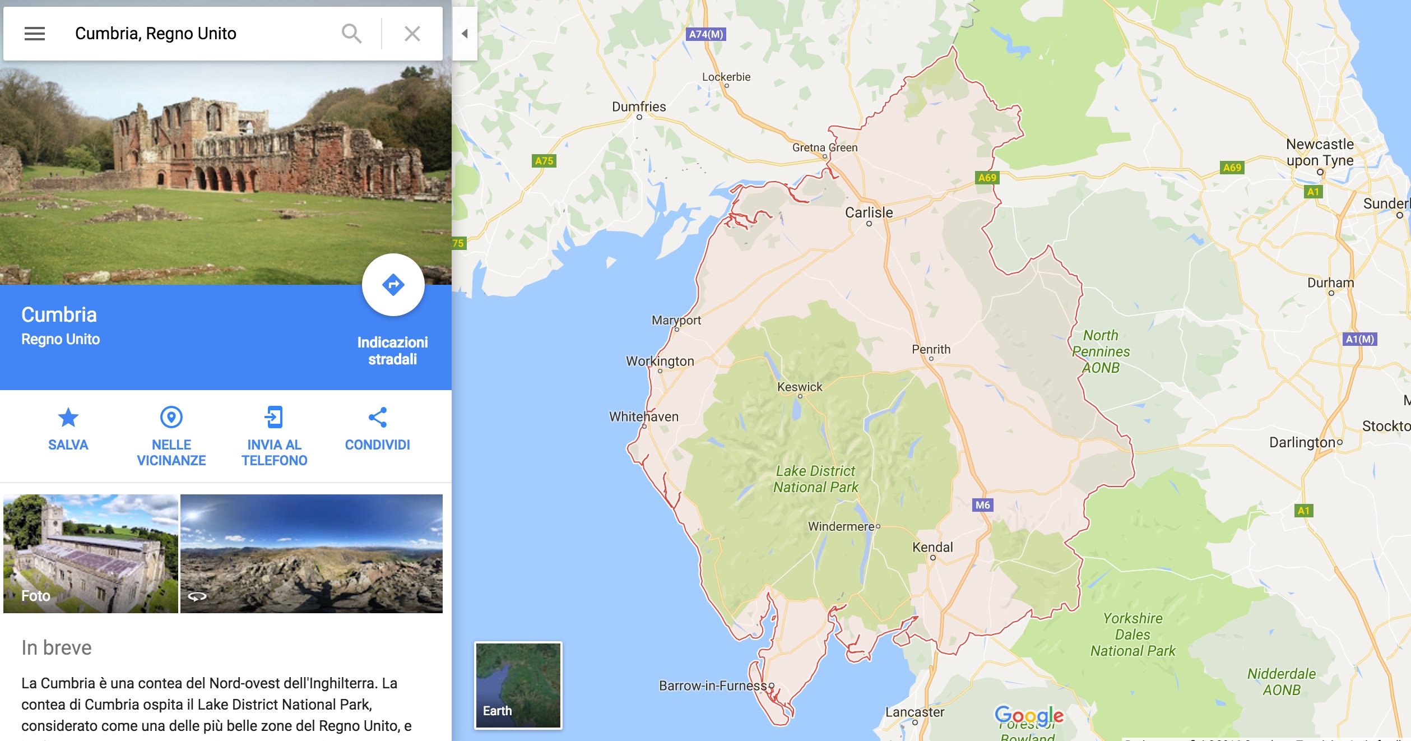This screenshot has width=1411, height=741.
Task: Click the Kendal town label
Action: click(x=932, y=547)
